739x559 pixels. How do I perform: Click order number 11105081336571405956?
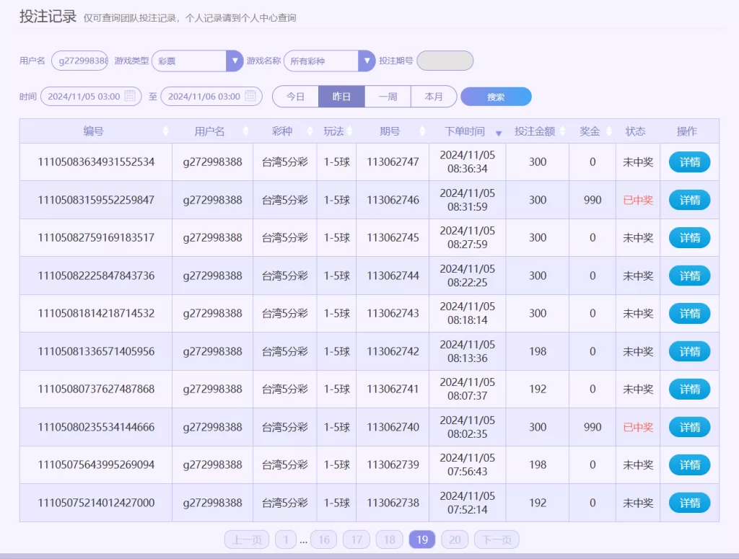point(96,351)
